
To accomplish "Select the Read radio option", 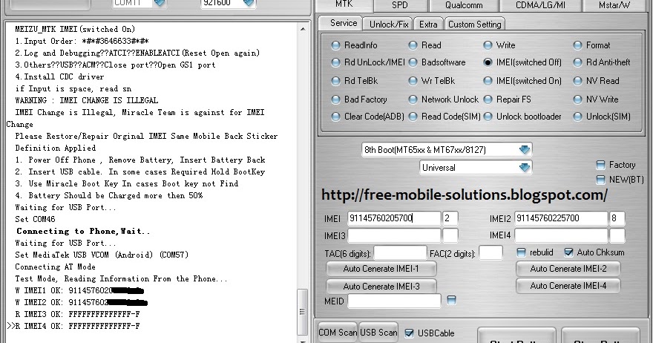I will tap(413, 45).
